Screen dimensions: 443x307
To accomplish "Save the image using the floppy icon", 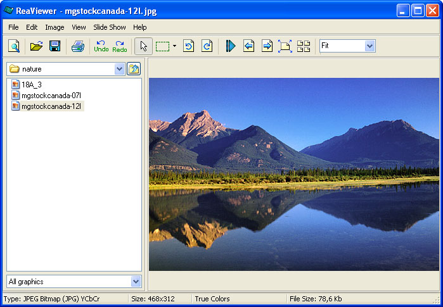I will pos(55,46).
